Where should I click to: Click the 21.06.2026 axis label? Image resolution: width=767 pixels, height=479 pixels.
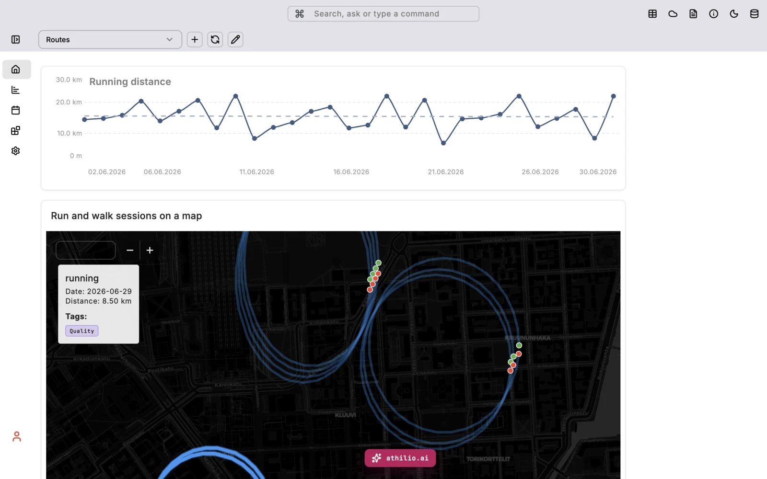point(446,172)
